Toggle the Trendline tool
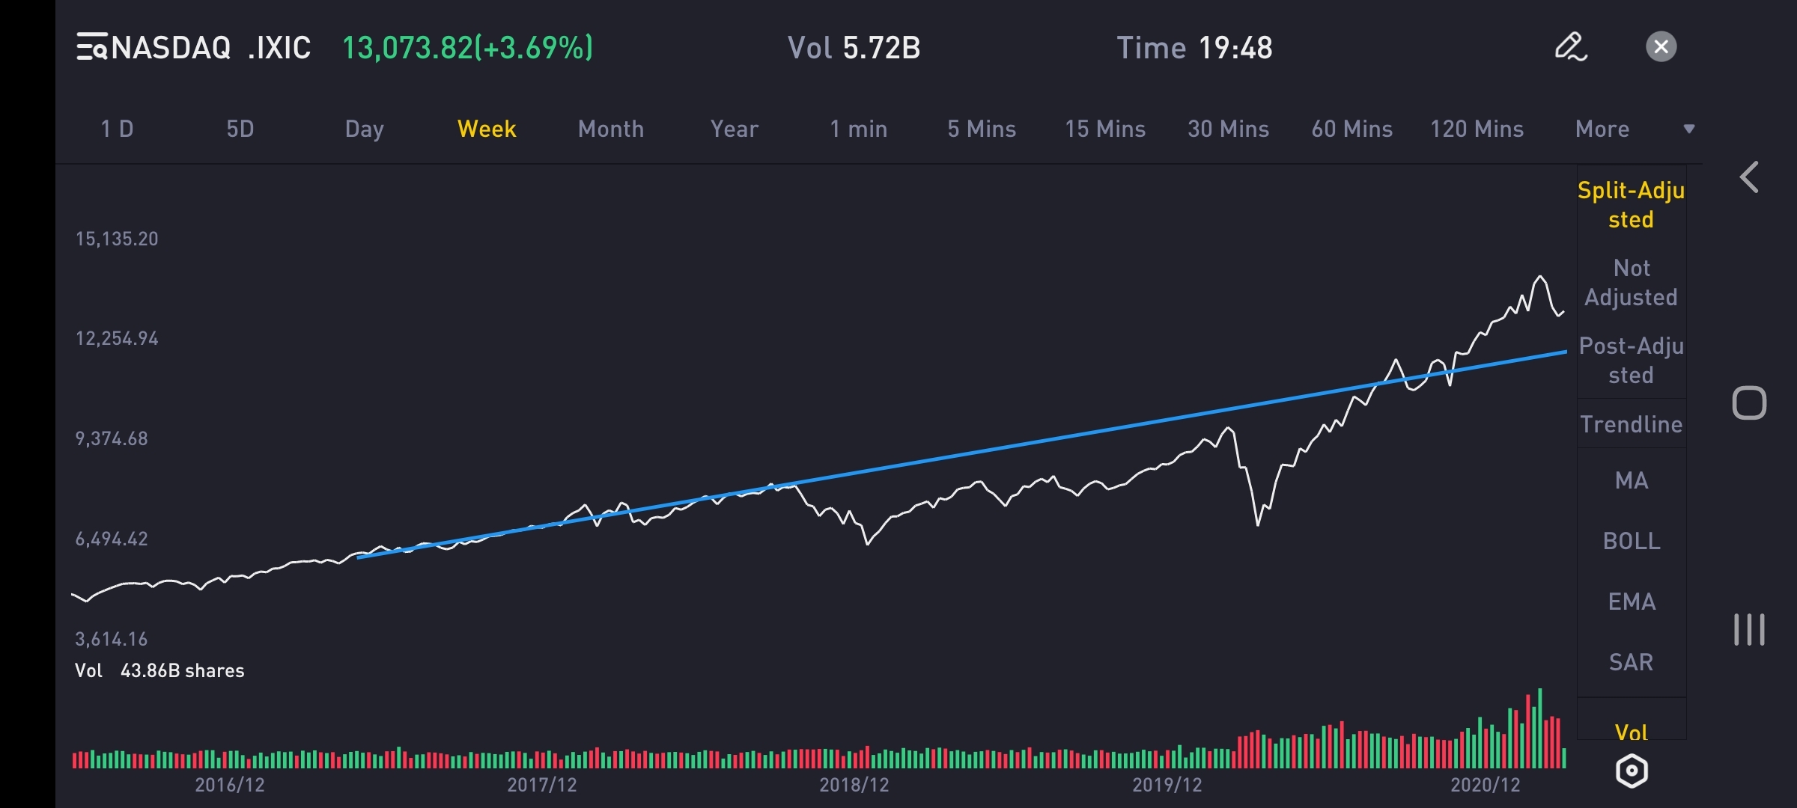This screenshot has width=1797, height=808. click(1632, 424)
